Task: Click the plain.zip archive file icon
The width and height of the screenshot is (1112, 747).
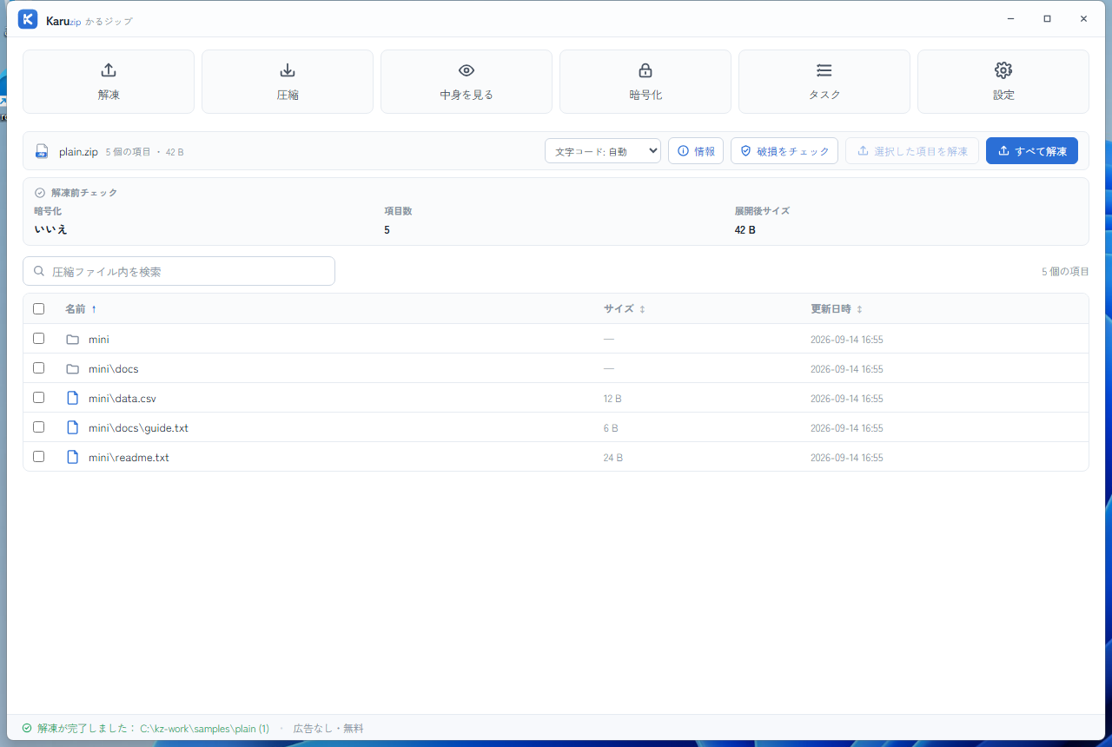Action: [x=42, y=151]
